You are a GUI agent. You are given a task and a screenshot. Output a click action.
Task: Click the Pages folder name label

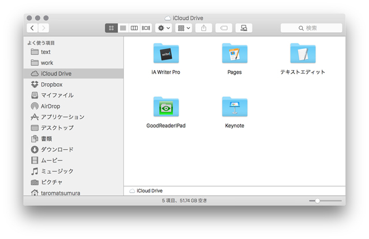click(x=235, y=72)
